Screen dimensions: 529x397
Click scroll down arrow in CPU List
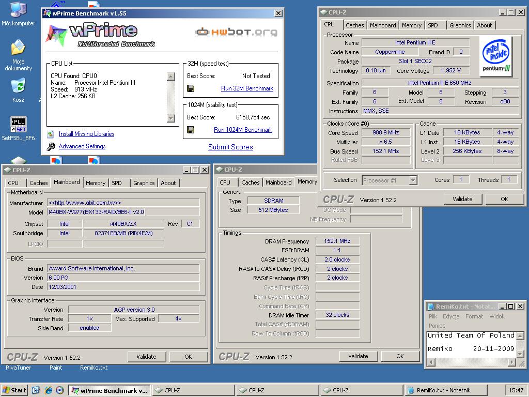click(x=171, y=118)
